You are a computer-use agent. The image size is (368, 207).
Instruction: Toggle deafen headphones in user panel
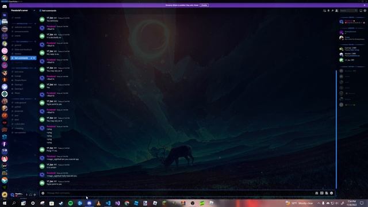click(x=30, y=194)
